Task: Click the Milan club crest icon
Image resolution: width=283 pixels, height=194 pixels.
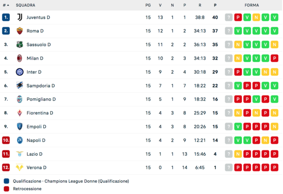Action: pyautogui.click(x=19, y=58)
